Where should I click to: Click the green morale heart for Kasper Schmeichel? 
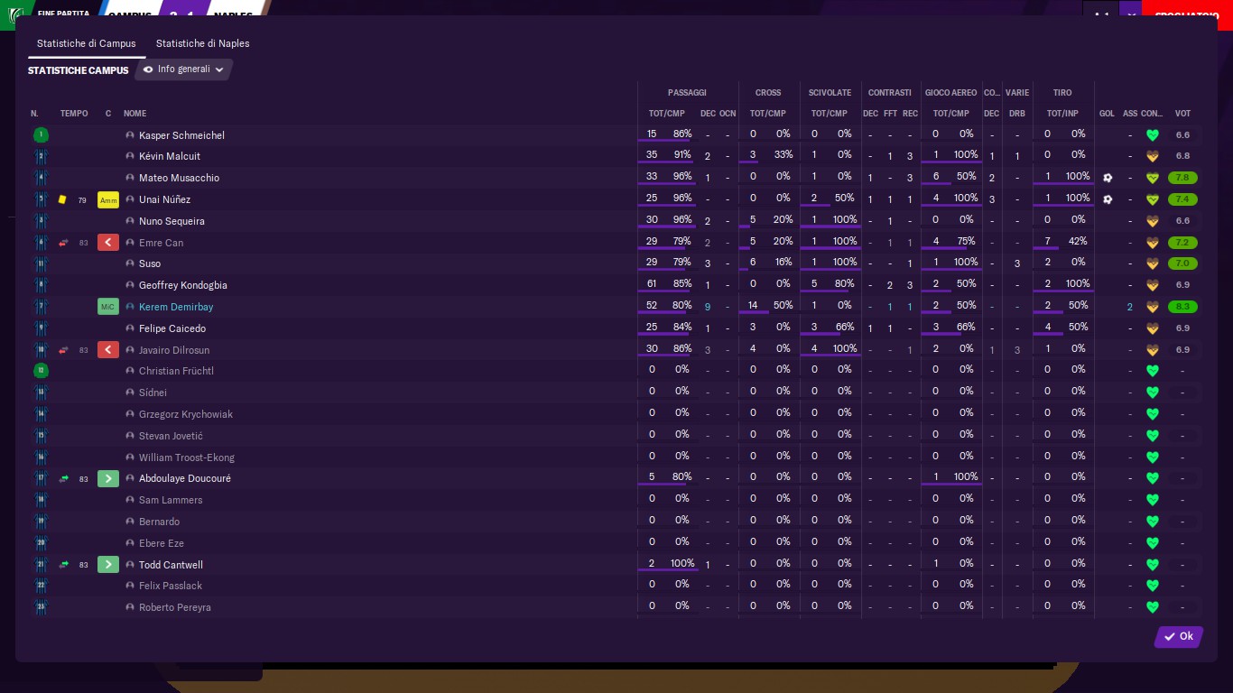[x=1152, y=135]
